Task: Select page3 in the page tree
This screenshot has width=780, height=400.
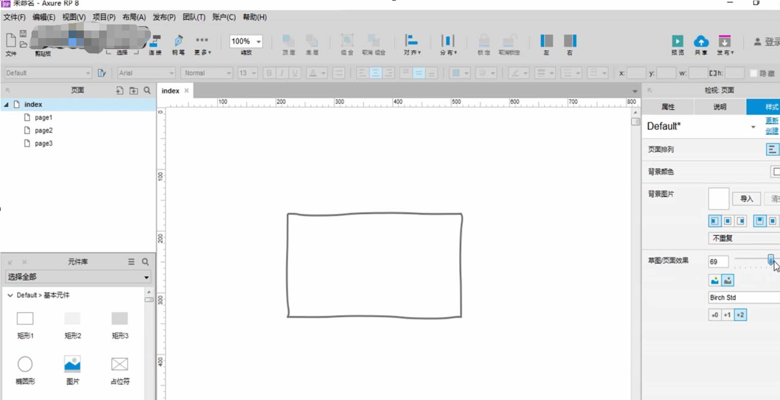Action: [x=44, y=144]
